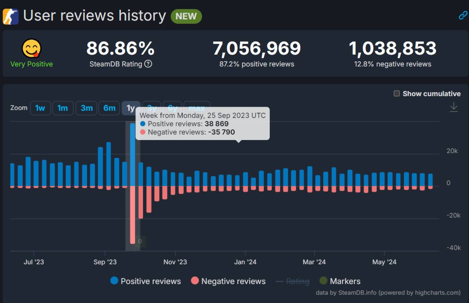Click the SteamDB Rating help question mark
This screenshot has height=303, width=469.
tap(148, 64)
